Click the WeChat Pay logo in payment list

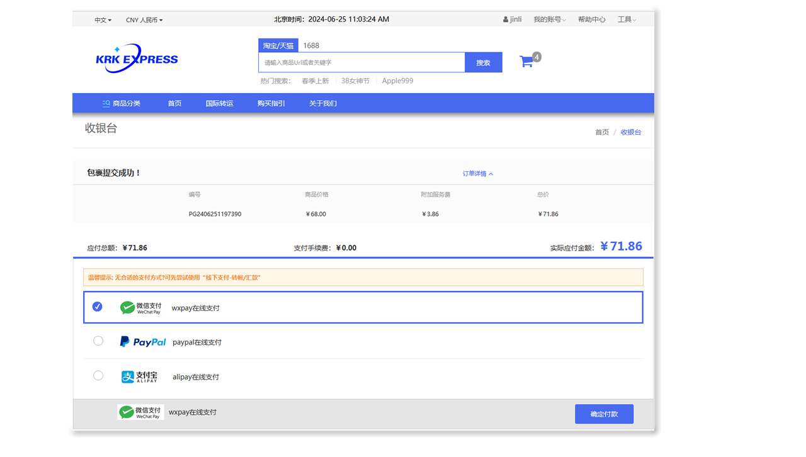point(142,308)
